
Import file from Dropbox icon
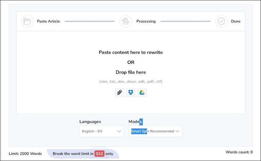click(x=131, y=92)
